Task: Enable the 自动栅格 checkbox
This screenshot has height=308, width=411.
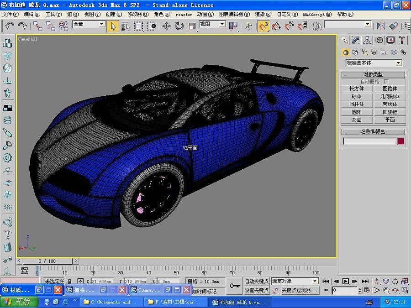Action: click(386, 82)
